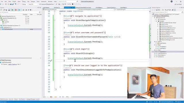Toggle the not-run tests filter
The height and width of the screenshot is (103, 184).
(x=20, y=10)
